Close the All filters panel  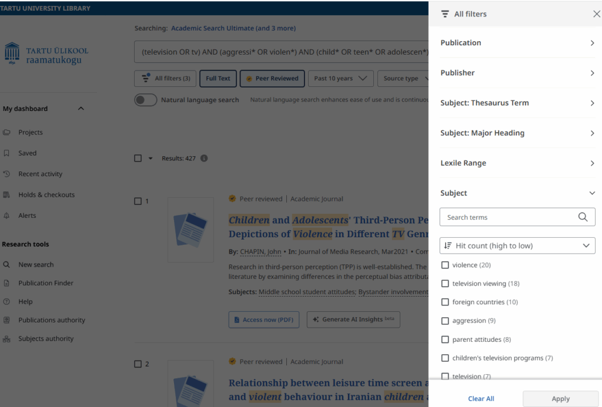pyautogui.click(x=596, y=14)
